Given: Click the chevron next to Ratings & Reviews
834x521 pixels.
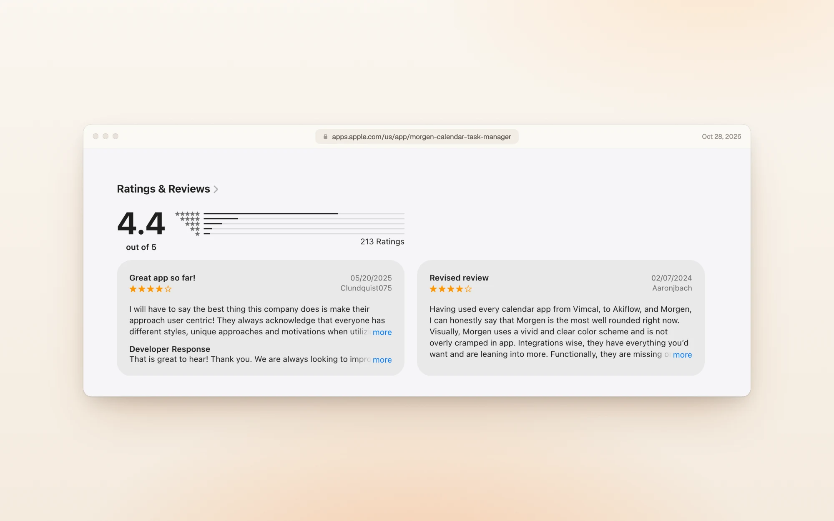Looking at the screenshot, I should point(216,189).
